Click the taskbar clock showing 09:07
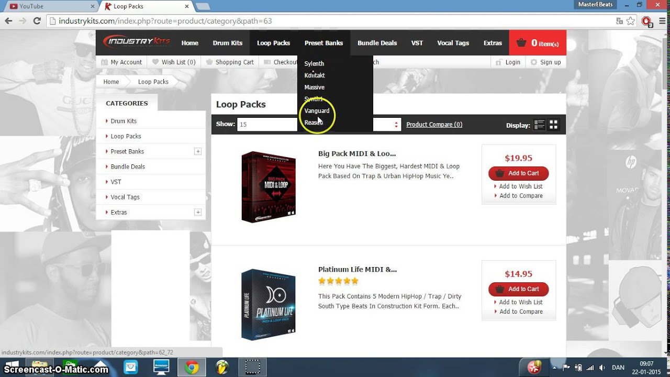 click(646, 367)
